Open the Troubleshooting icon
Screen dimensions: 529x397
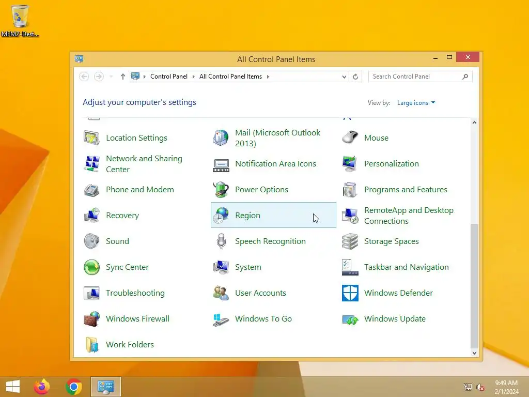click(91, 293)
